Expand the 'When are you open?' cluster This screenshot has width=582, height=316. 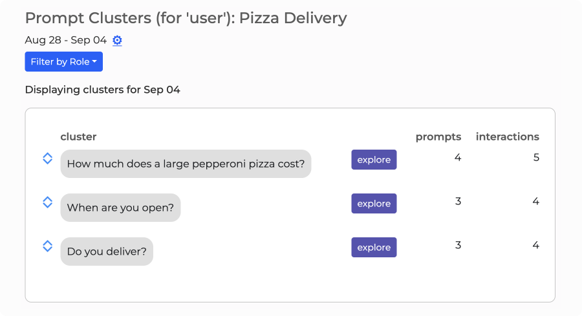pyautogui.click(x=47, y=202)
